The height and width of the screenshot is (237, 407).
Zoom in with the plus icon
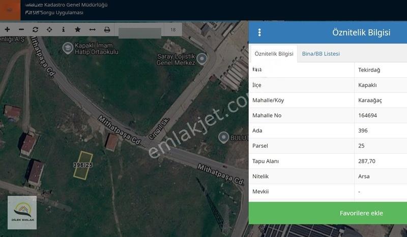coord(7,29)
